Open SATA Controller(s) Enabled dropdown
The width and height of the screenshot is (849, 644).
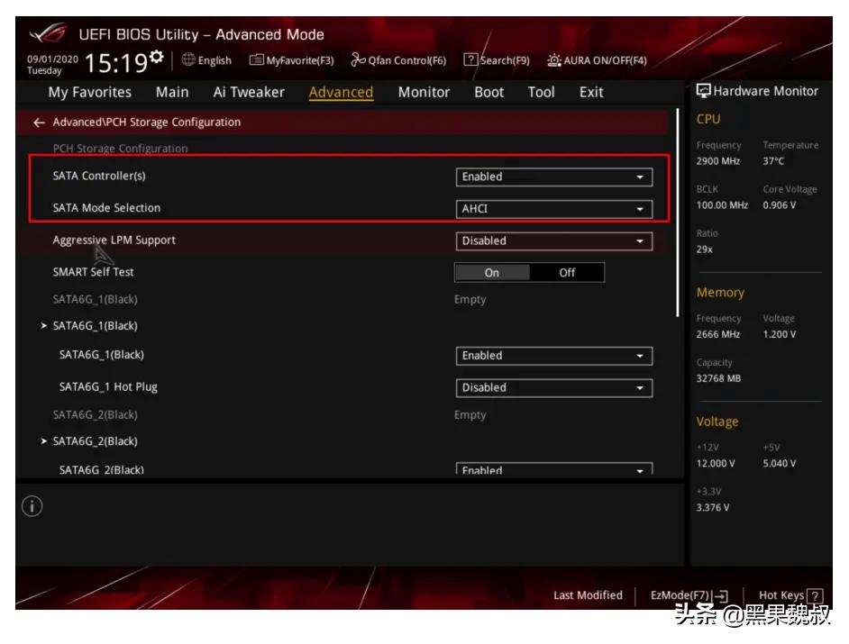[x=554, y=177]
